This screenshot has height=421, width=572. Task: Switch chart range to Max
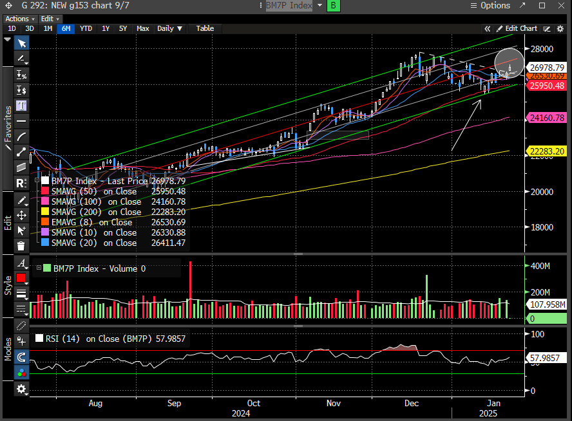(142, 28)
